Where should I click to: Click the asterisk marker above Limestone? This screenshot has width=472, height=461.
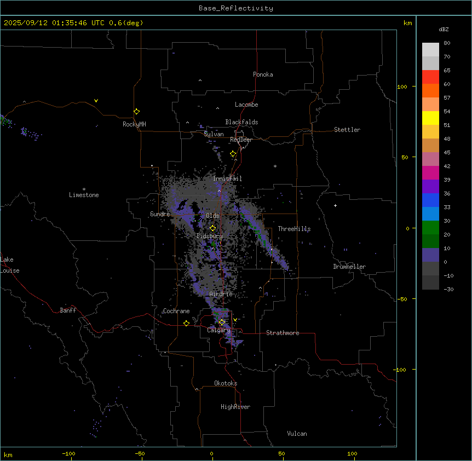(x=84, y=189)
